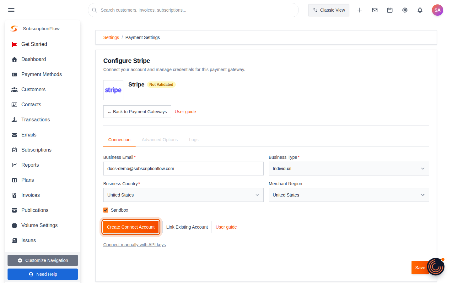452x283 pixels.
Task: Open the notifications bell icon
Action: tap(420, 10)
